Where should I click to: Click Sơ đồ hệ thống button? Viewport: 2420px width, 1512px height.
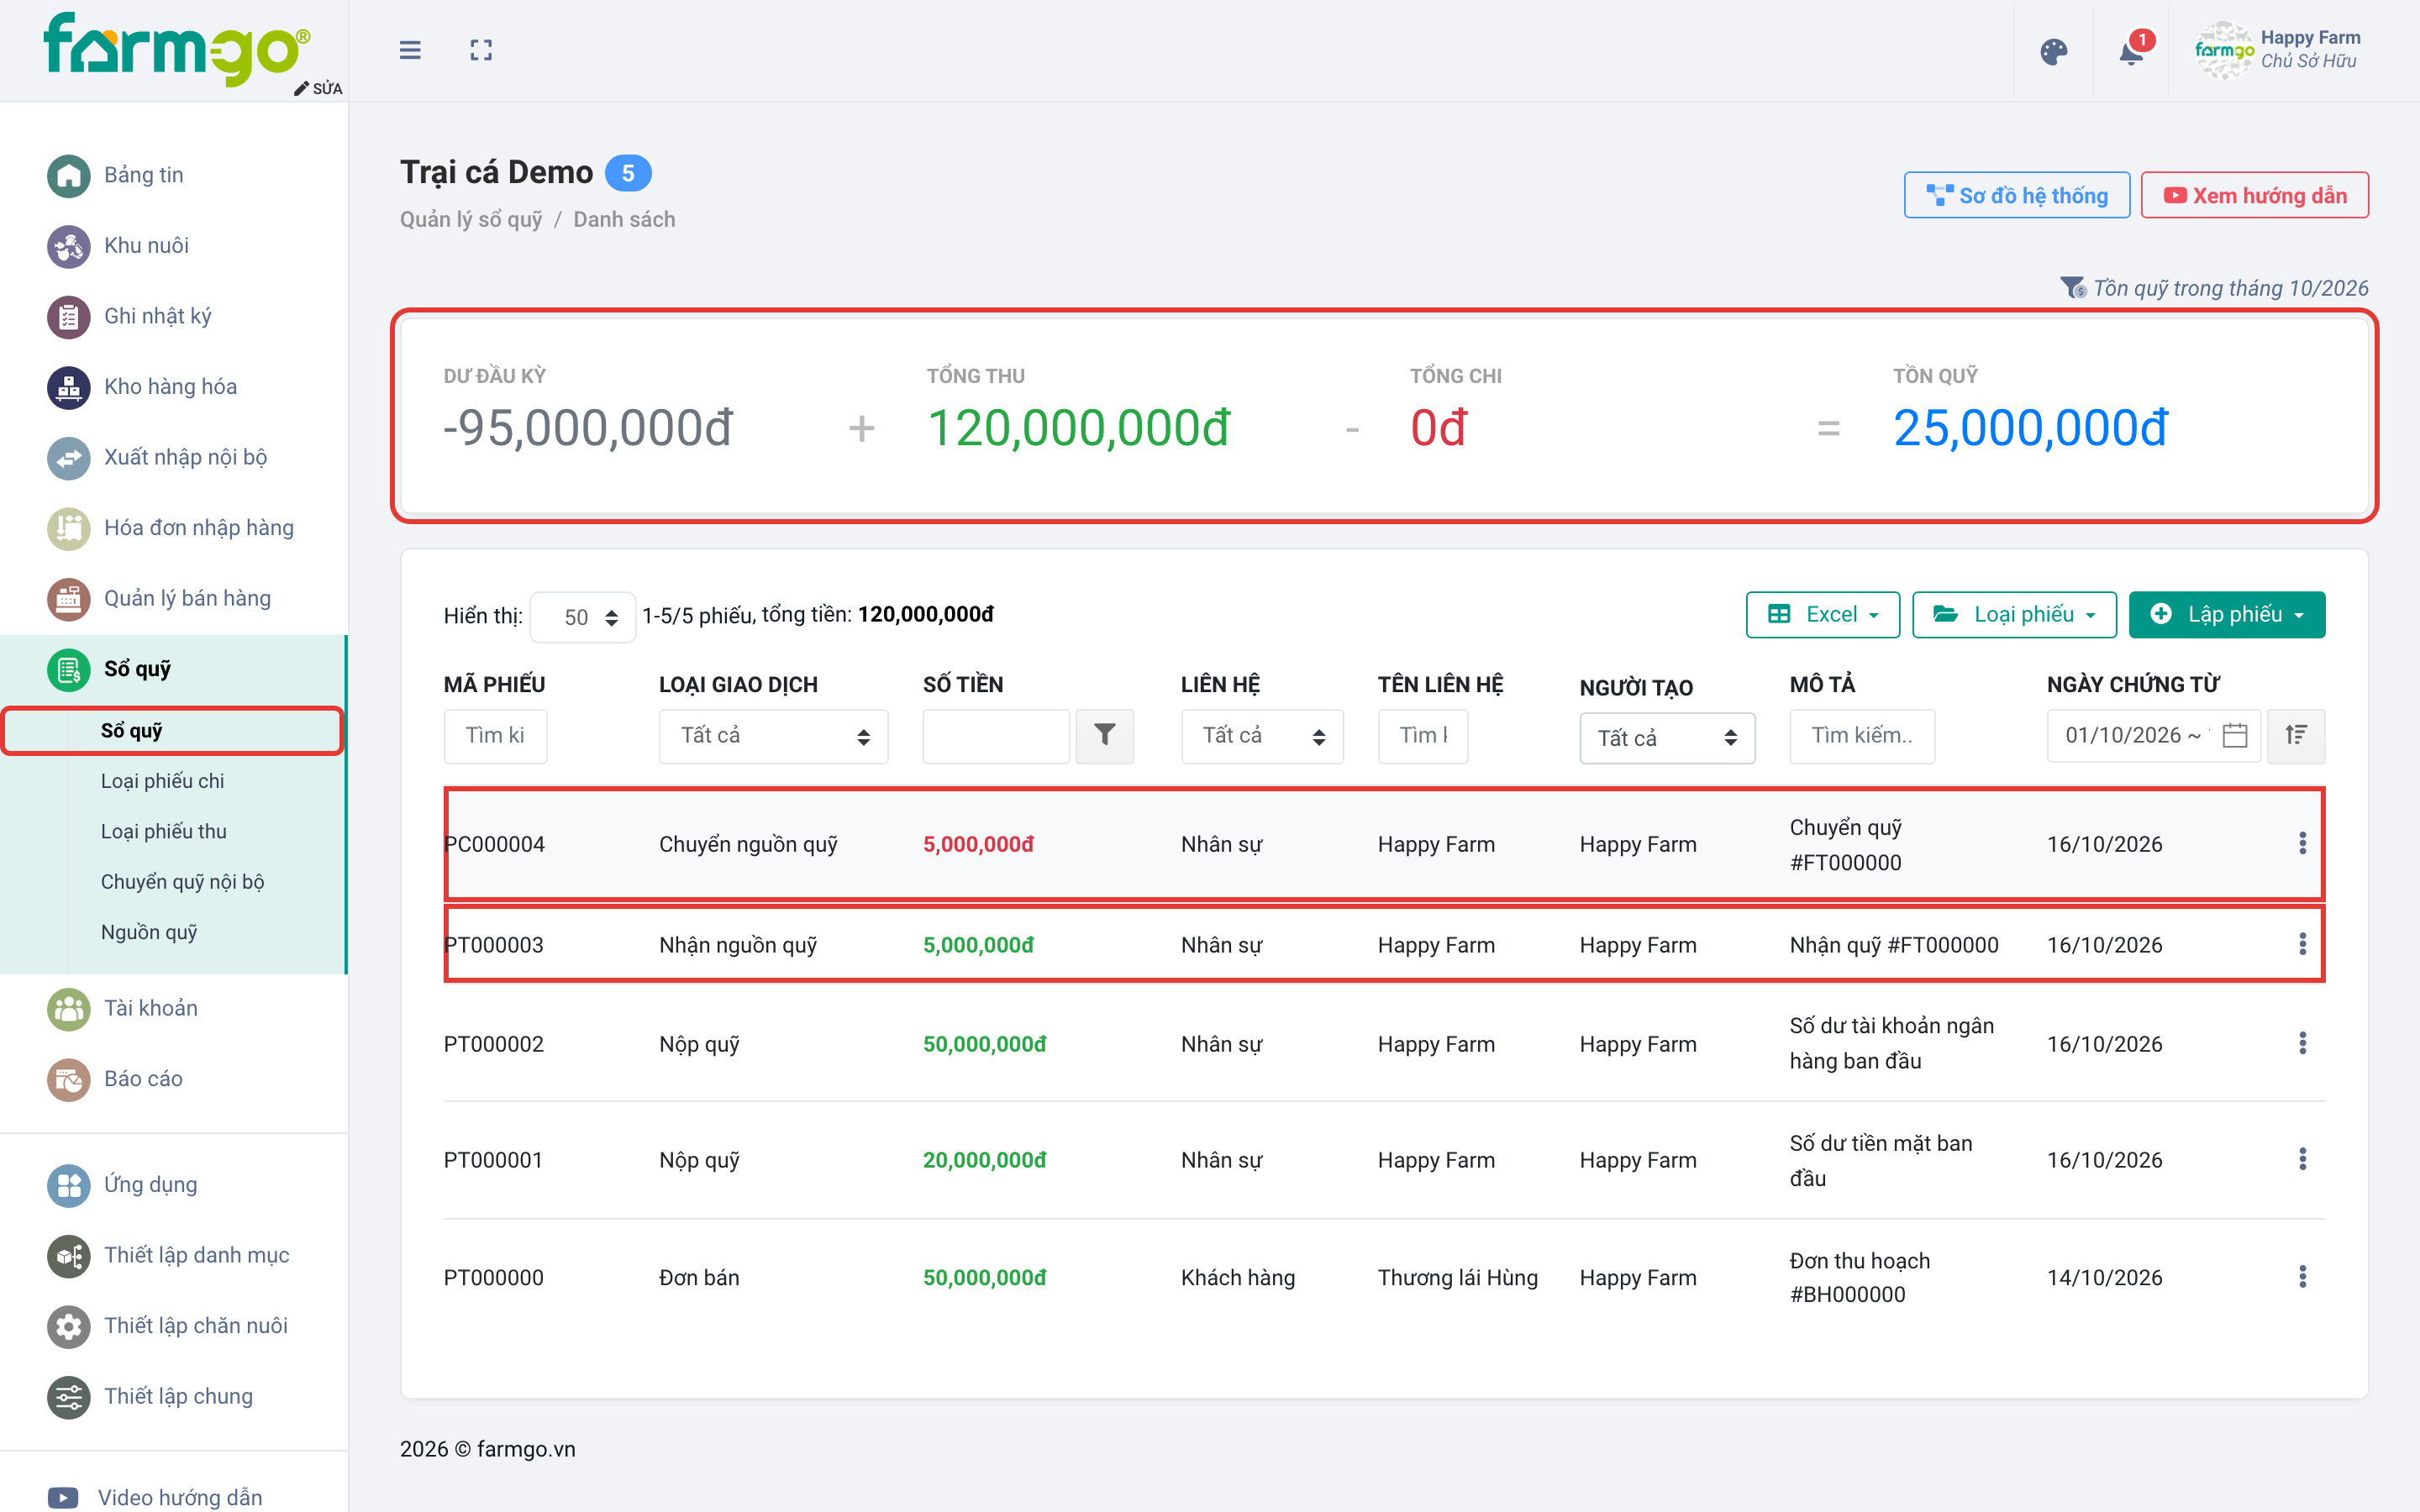click(x=2016, y=196)
